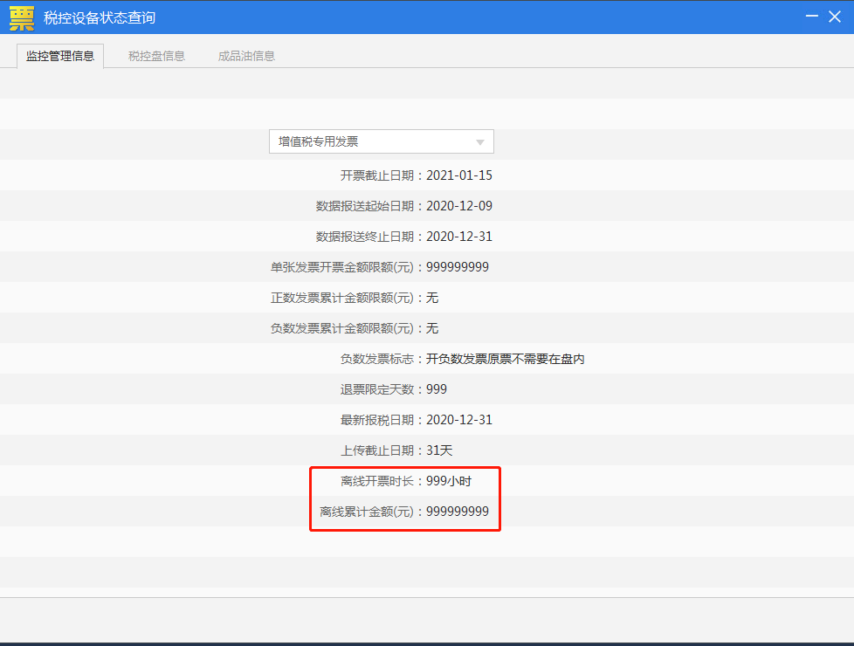The image size is (854, 646).
Task: Open the 税控盘信息 tab
Action: click(x=156, y=56)
